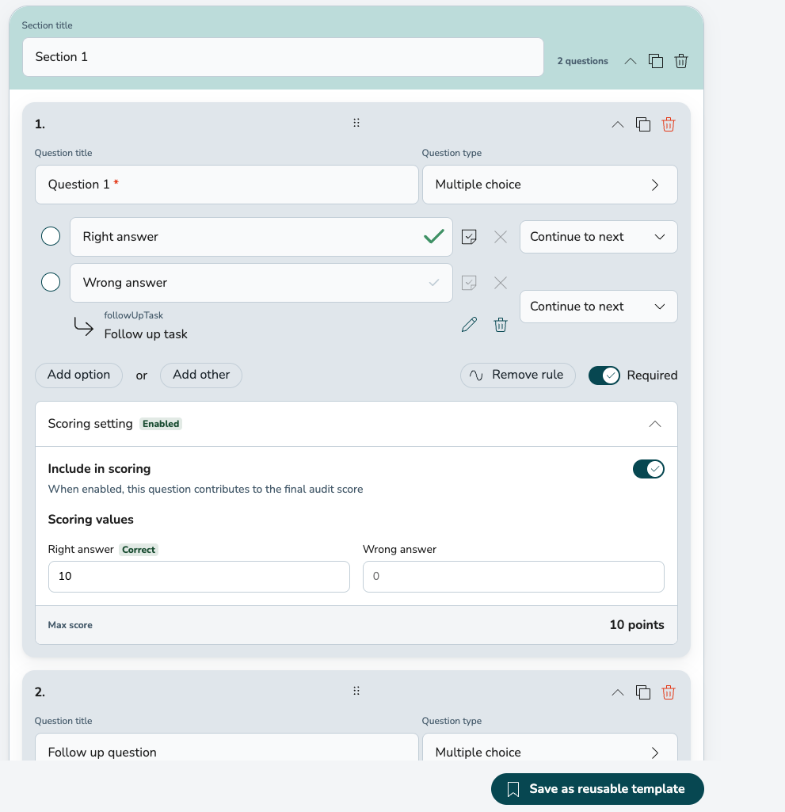The image size is (785, 812).
Task: Collapse question 1 card
Action: pyautogui.click(x=618, y=124)
